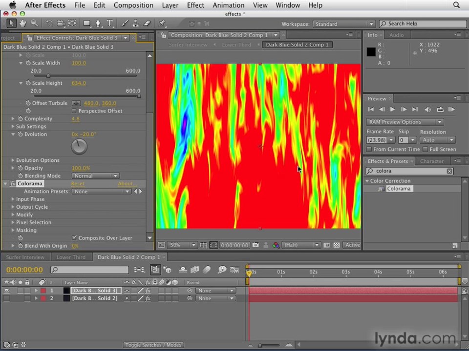The height and width of the screenshot is (351, 469).
Task: Select the Eraser tool
Action: point(147,23)
